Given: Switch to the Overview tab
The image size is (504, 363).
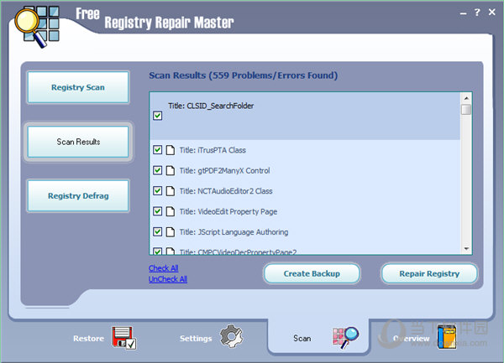Looking at the screenshot, I should coord(411,339).
